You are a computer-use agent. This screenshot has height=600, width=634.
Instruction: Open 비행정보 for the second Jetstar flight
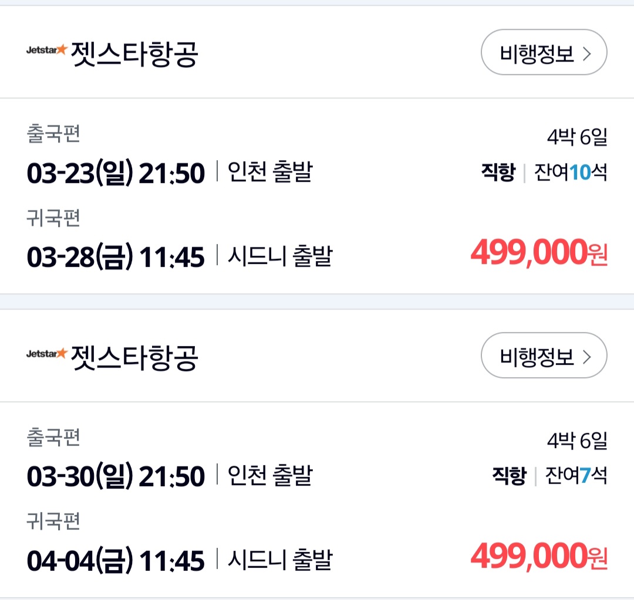pos(544,356)
